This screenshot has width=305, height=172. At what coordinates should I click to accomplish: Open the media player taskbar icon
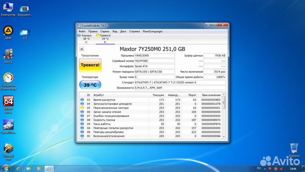click(x=39, y=169)
